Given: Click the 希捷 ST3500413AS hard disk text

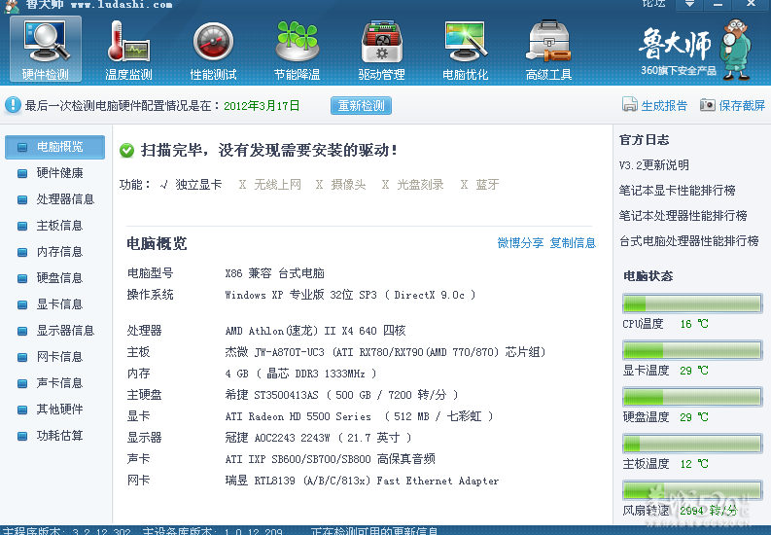Looking at the screenshot, I should 271,395.
